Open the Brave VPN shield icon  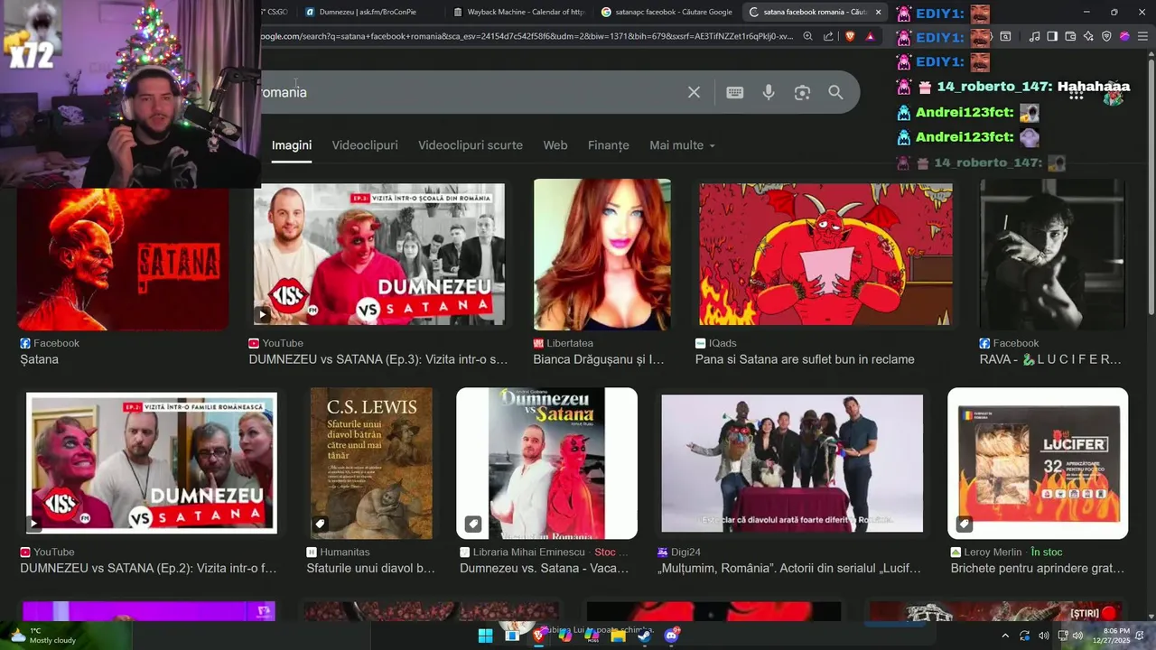(x=1106, y=37)
